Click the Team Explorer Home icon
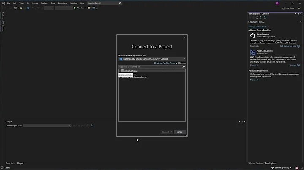 pos(257,18)
